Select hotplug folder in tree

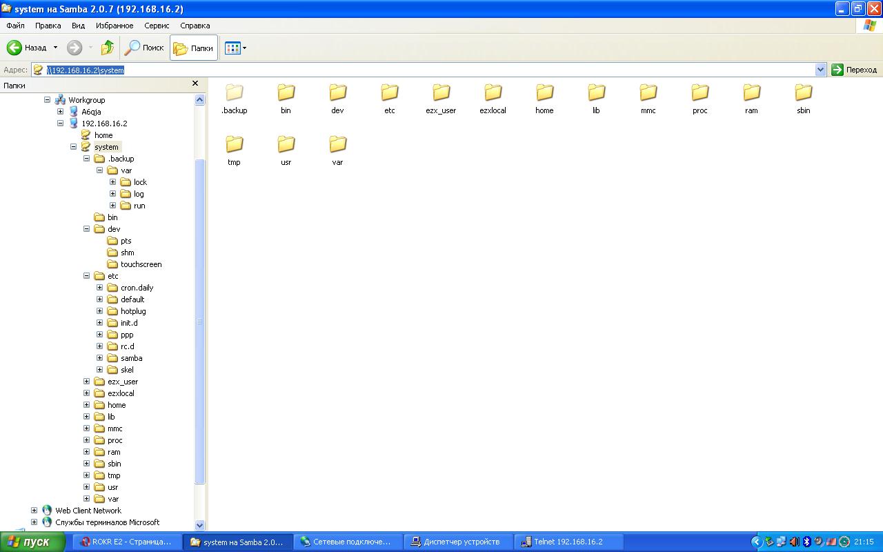pos(133,311)
